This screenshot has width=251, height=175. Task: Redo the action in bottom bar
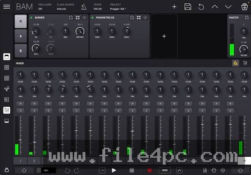[x=76, y=170]
